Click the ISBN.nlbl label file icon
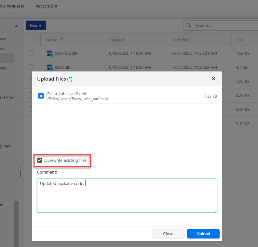 49,68
